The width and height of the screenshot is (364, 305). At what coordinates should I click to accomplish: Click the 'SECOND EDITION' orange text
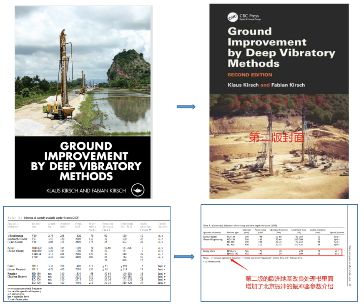point(250,75)
